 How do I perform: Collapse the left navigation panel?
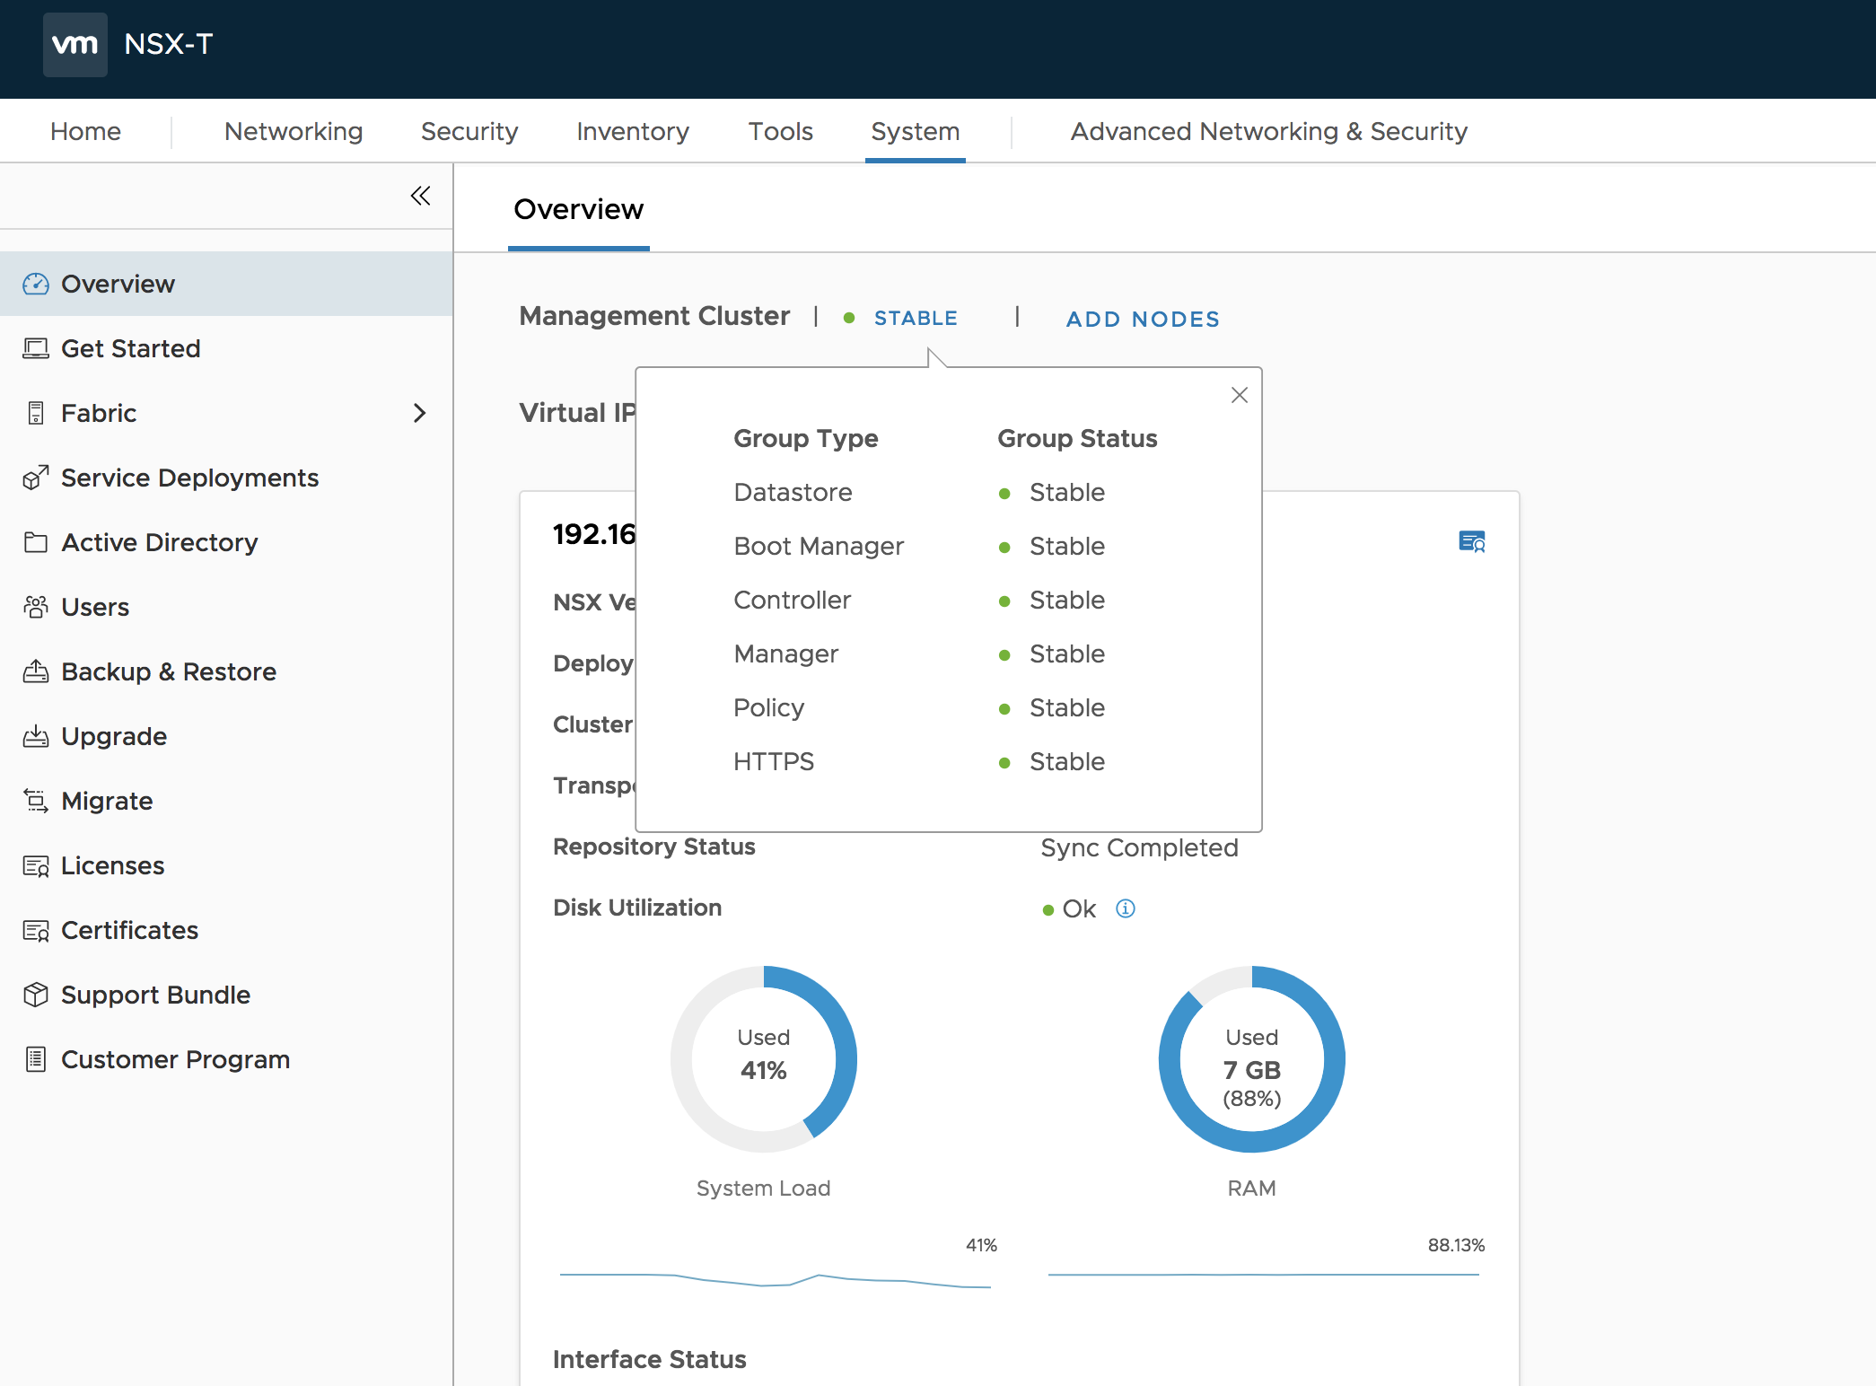click(420, 196)
